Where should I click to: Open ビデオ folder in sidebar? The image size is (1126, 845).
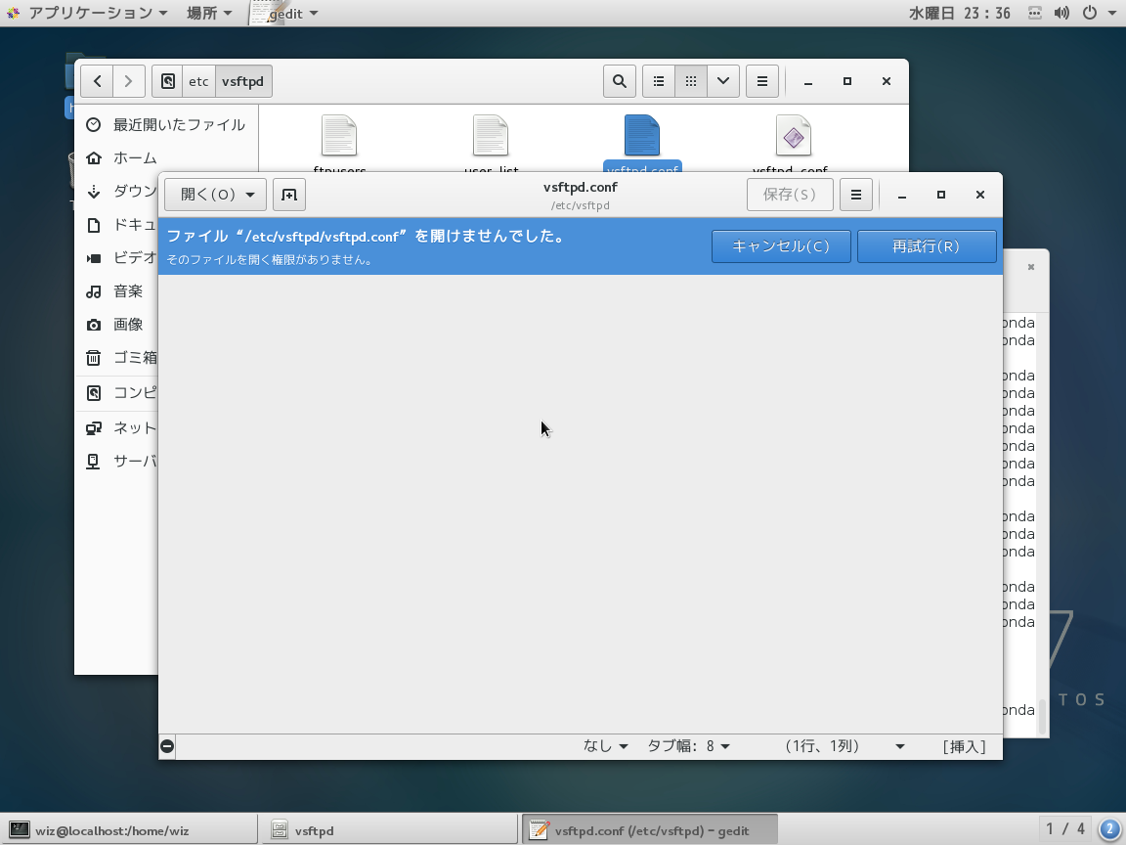(x=118, y=258)
